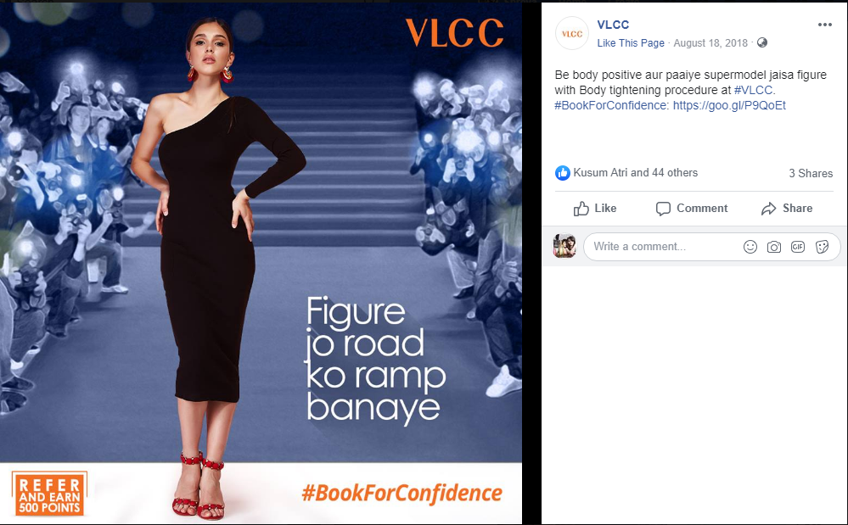Attach a photo with camera icon
The width and height of the screenshot is (848, 525).
click(x=774, y=247)
